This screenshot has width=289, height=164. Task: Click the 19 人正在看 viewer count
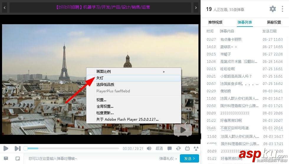click(225, 9)
